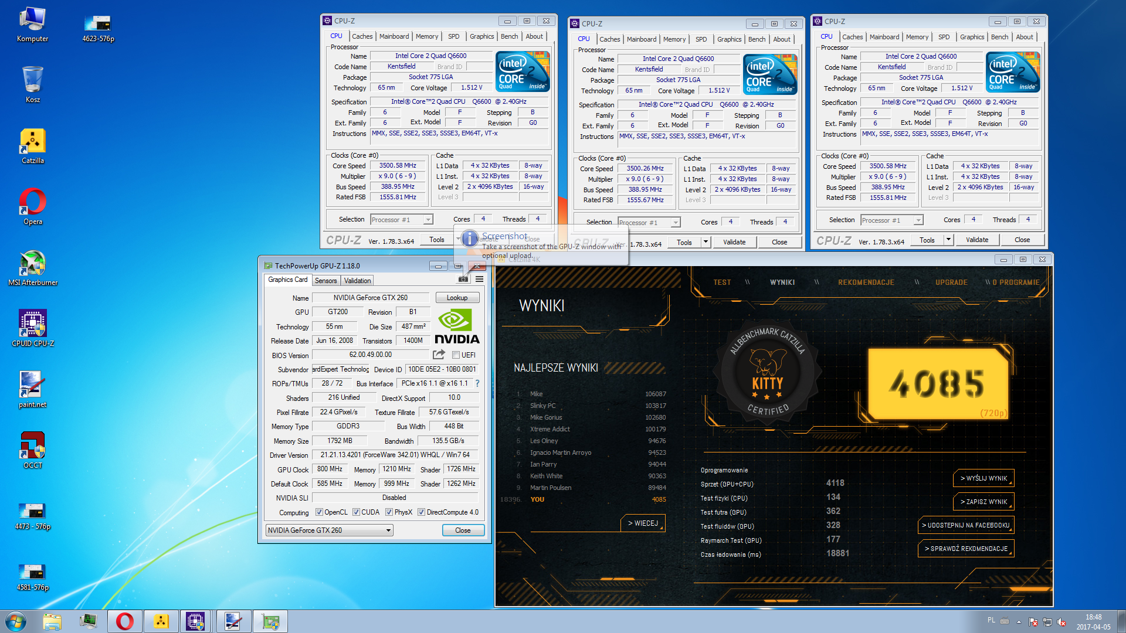
Task: Open Memory tab in middle CPU-Z
Action: tap(674, 39)
